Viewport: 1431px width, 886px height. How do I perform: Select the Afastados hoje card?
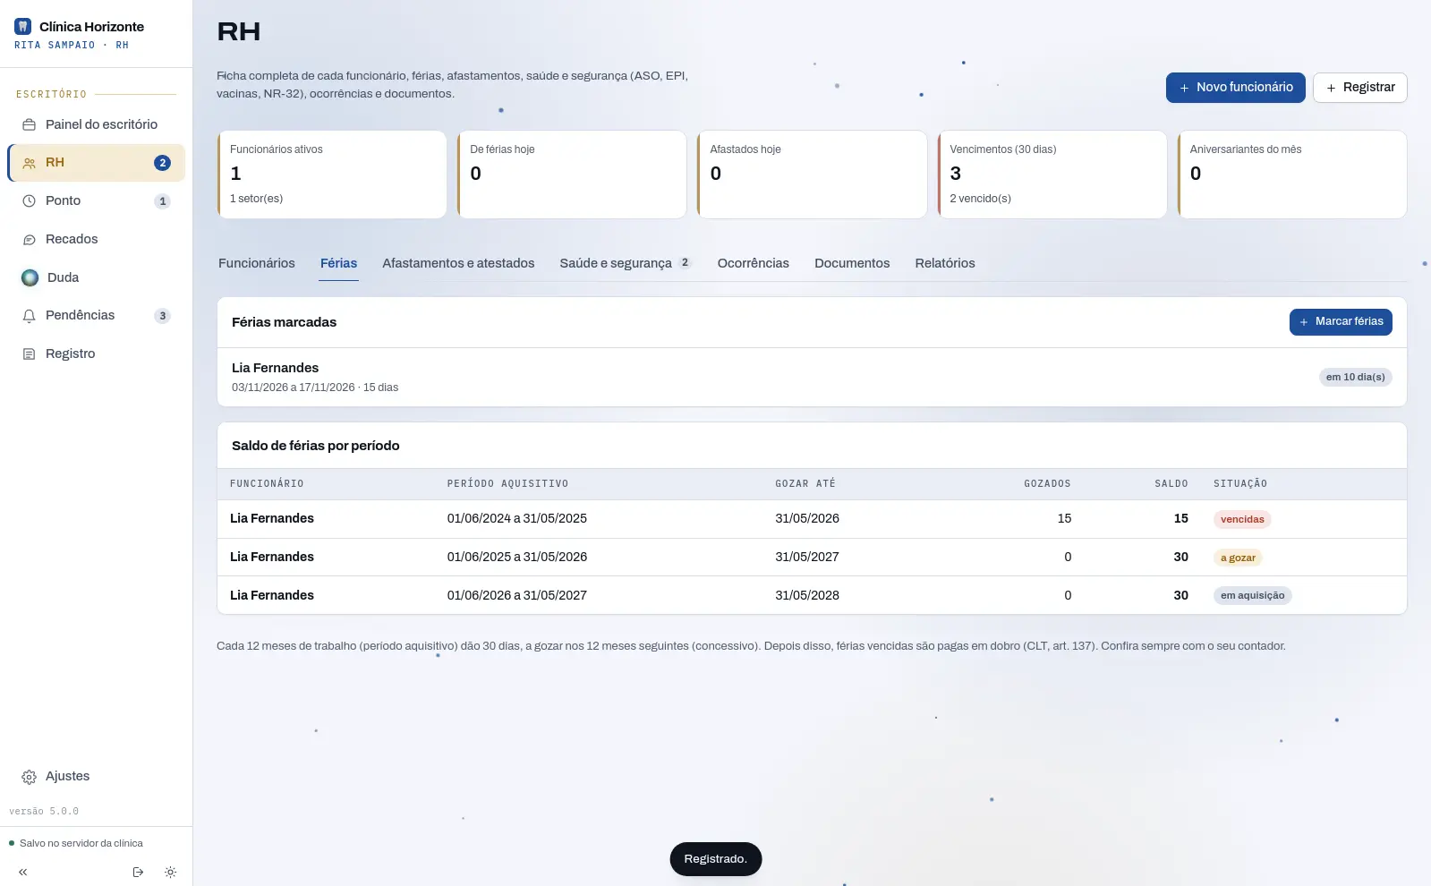[x=812, y=175]
